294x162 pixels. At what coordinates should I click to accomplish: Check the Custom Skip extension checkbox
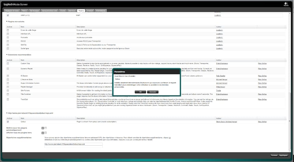click(x=8, y=64)
